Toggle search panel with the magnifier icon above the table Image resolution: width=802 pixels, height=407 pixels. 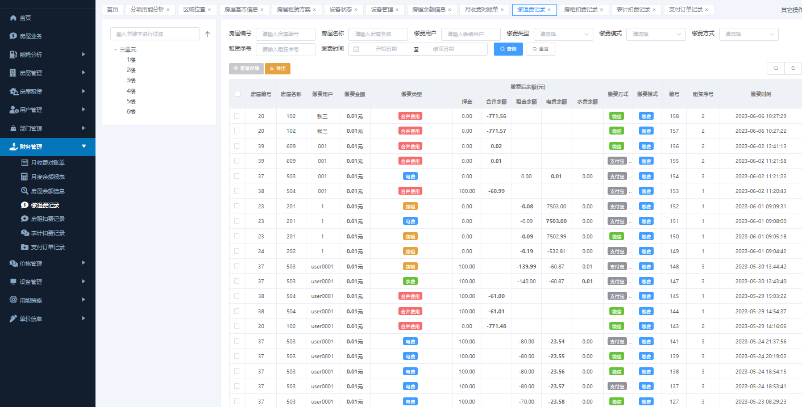(775, 68)
